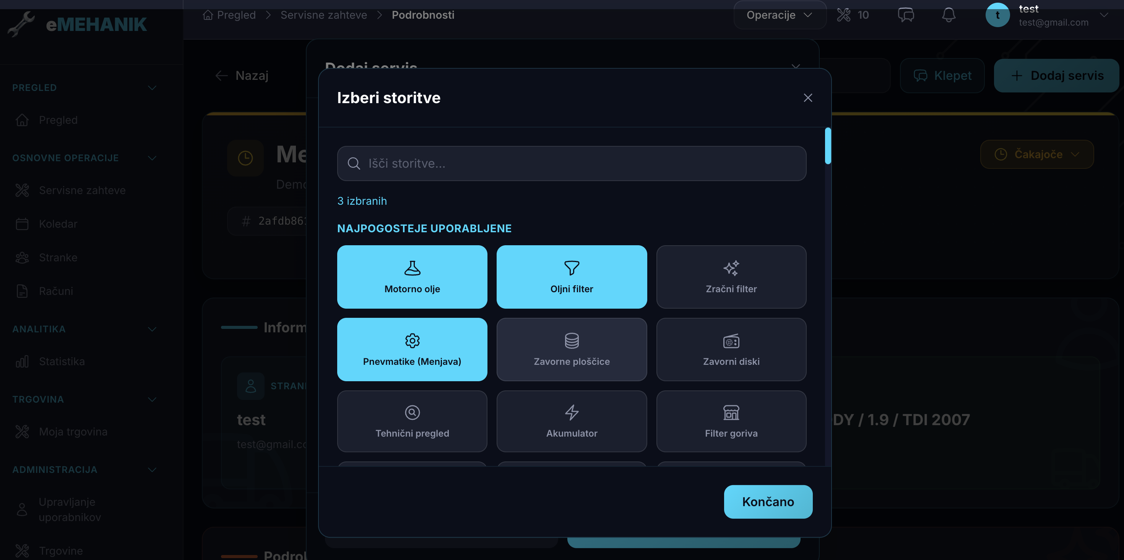1124x560 pixels.
Task: Click the Končano button
Action: (x=768, y=502)
